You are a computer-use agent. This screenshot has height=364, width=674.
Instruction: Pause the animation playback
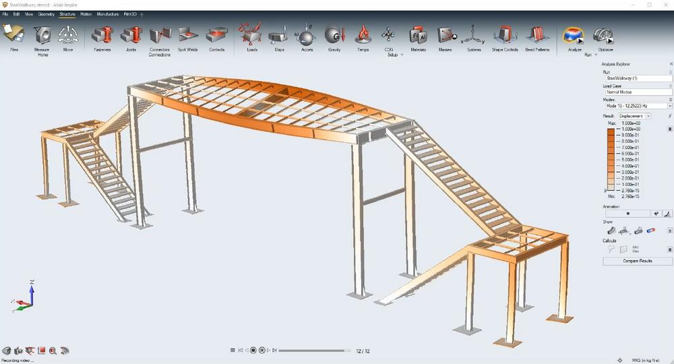(262, 351)
